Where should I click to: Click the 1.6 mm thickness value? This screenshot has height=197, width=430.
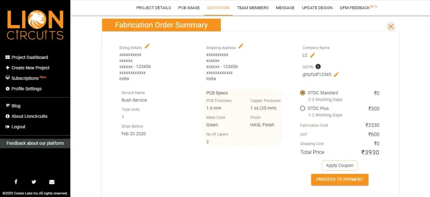click(214, 108)
